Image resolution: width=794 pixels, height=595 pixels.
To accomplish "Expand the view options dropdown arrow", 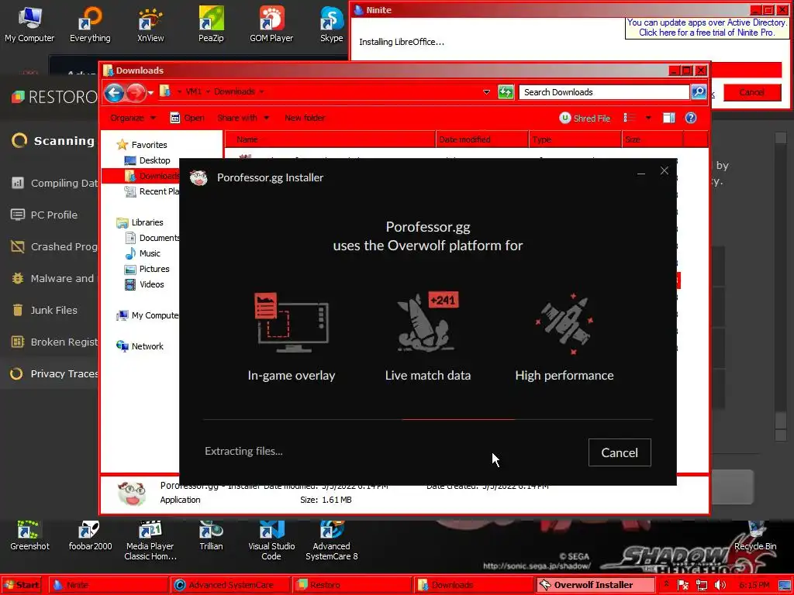I will 648,118.
